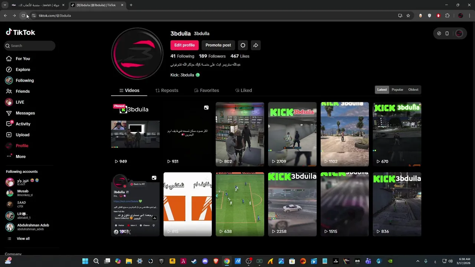Open the video with 670 views
Screen dimensions: 475x267
click(x=397, y=134)
